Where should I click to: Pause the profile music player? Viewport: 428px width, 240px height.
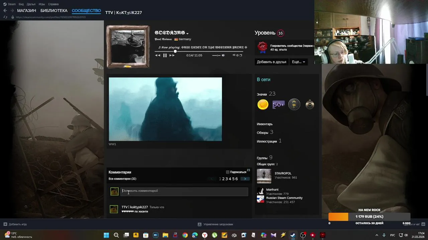(x=165, y=55)
